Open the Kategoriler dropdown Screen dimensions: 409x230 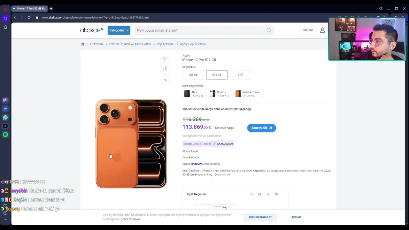tap(119, 30)
